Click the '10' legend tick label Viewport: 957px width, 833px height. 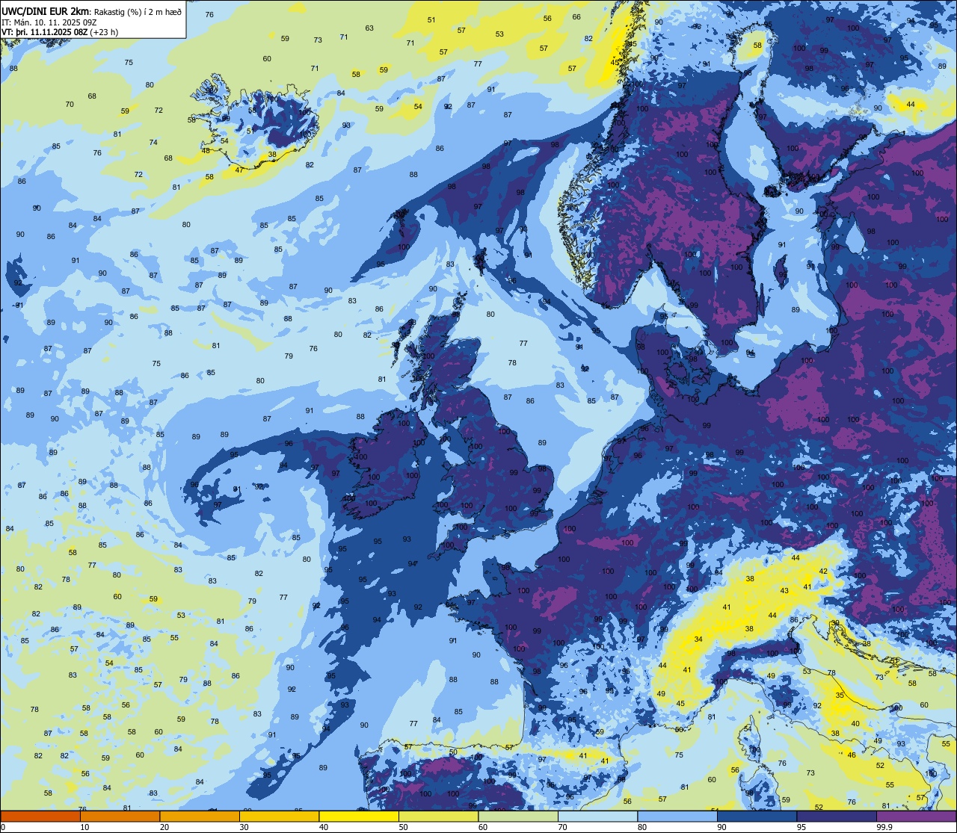[84, 826]
